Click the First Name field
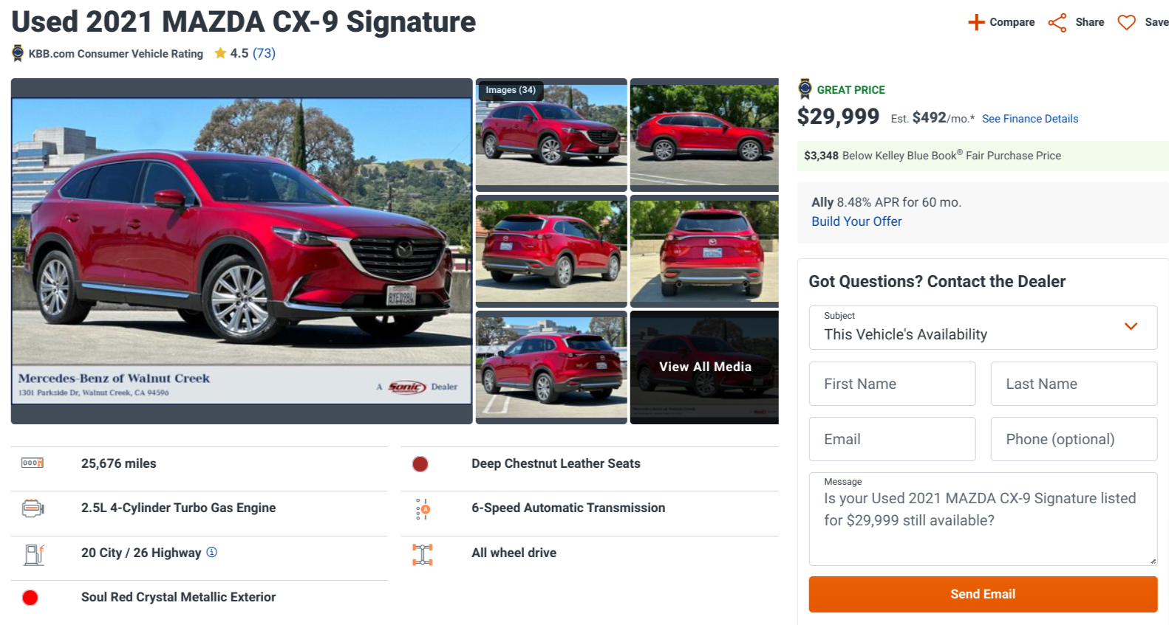The height and width of the screenshot is (625, 1169). (x=892, y=384)
